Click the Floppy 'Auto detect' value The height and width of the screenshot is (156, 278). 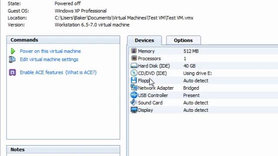point(196,81)
